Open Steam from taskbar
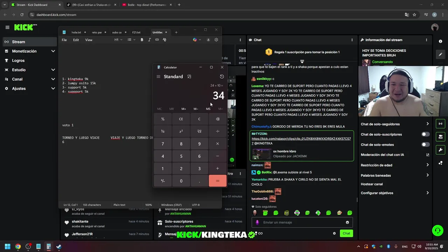Image resolution: width=448 pixels, height=252 pixels. point(59,246)
